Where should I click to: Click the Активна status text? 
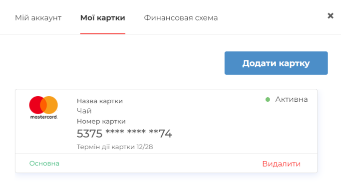[292, 99]
